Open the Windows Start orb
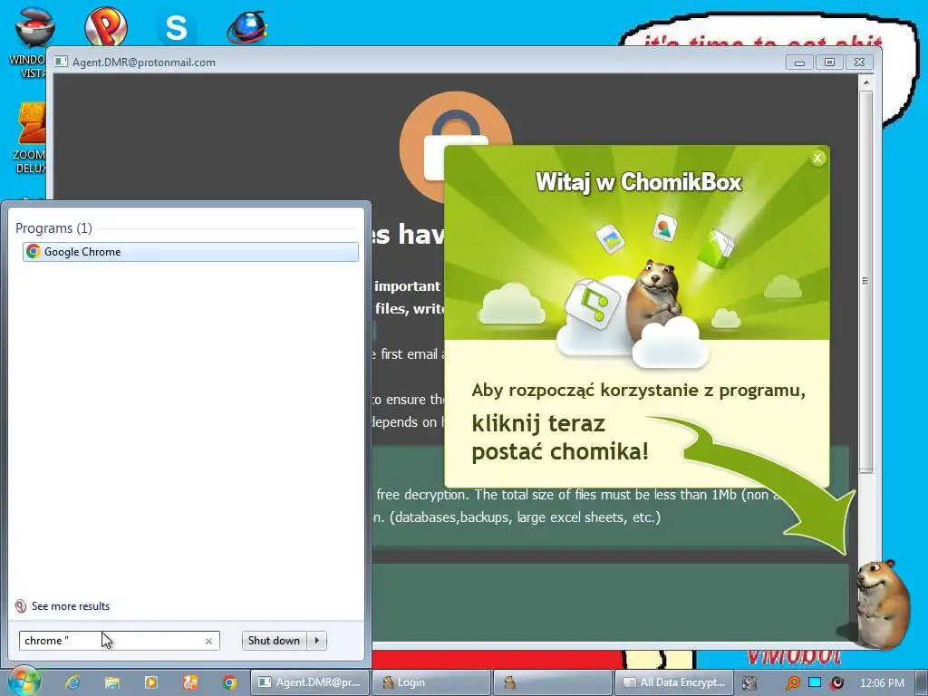 point(24,681)
